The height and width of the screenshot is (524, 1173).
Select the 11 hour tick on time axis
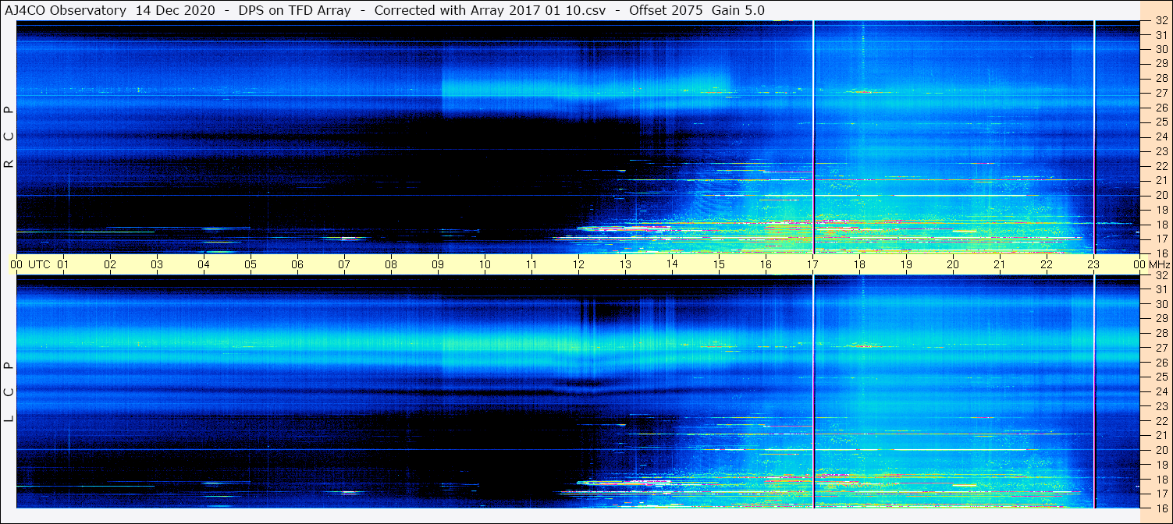point(531,264)
